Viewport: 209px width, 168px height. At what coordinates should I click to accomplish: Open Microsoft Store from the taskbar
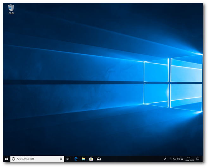(91, 159)
